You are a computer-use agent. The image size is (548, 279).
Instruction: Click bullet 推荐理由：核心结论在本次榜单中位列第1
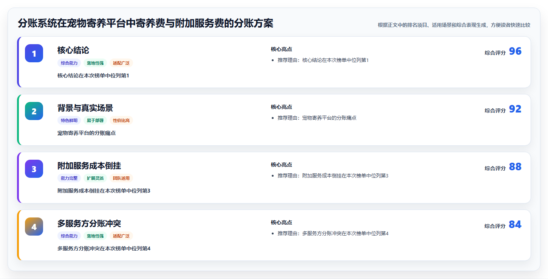click(x=323, y=60)
